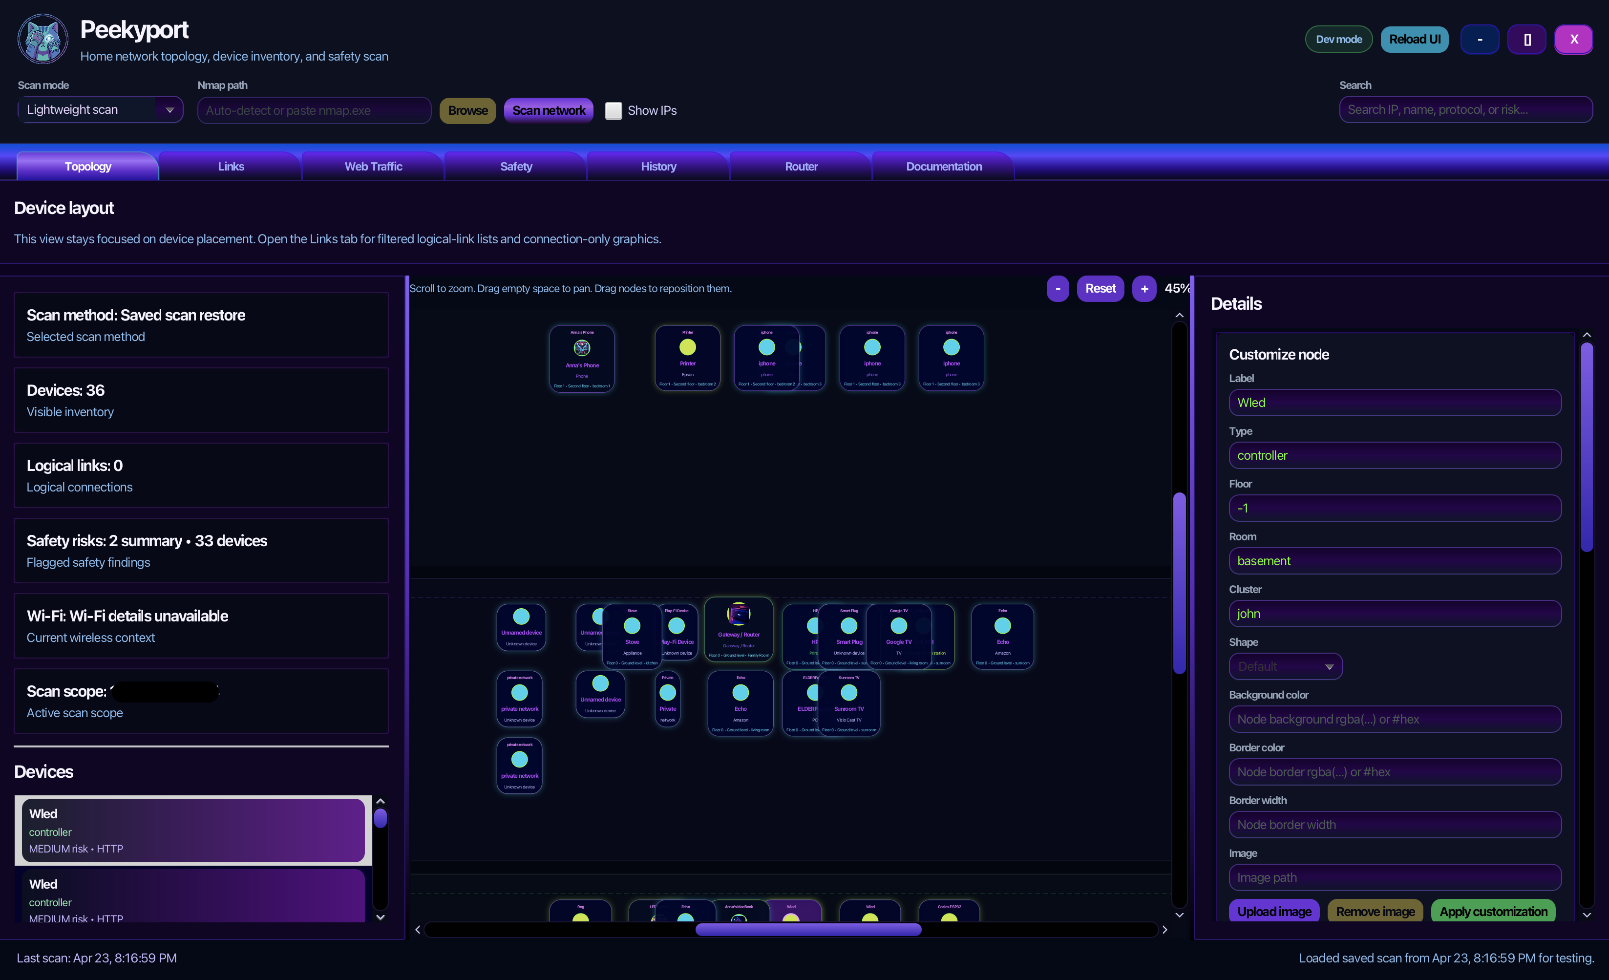Select the Epson Printer node
The height and width of the screenshot is (980, 1609).
coord(688,358)
